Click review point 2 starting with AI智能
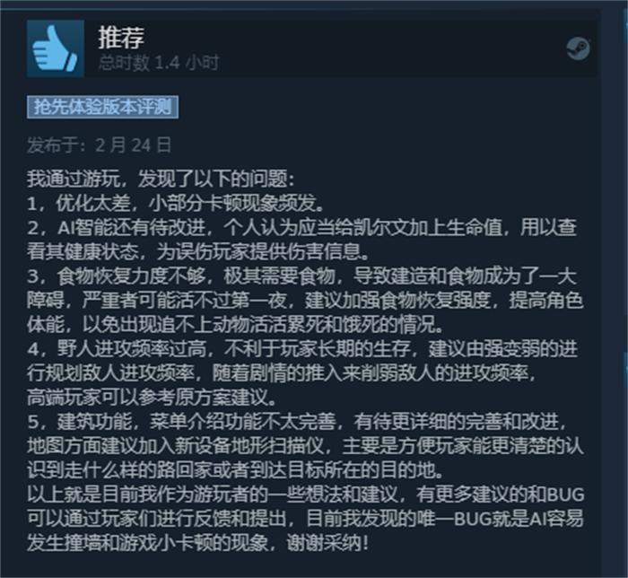This screenshot has width=628, height=578. (302, 227)
